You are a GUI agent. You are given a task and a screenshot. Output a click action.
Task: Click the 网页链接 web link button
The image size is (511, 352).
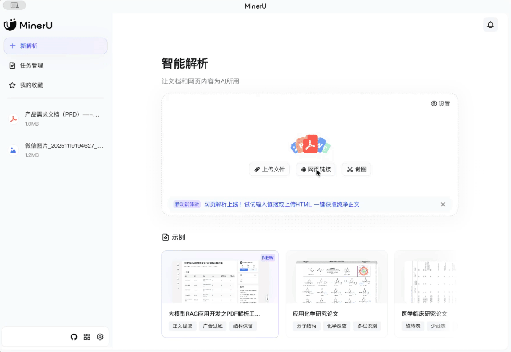point(315,169)
